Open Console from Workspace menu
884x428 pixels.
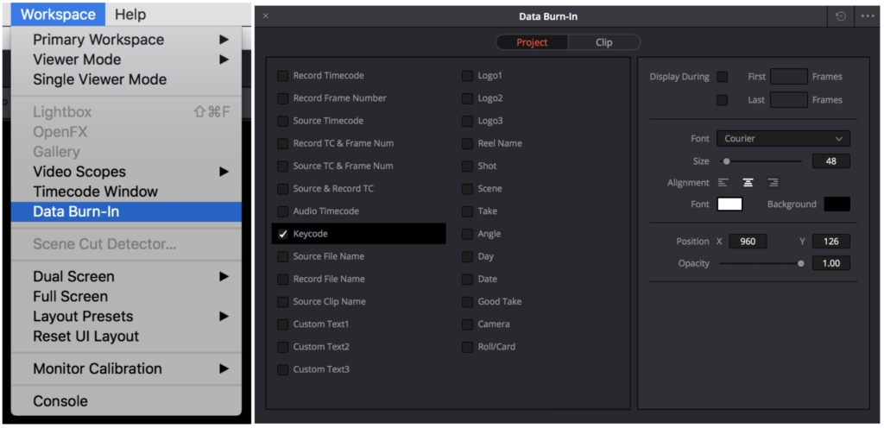[x=126, y=401]
